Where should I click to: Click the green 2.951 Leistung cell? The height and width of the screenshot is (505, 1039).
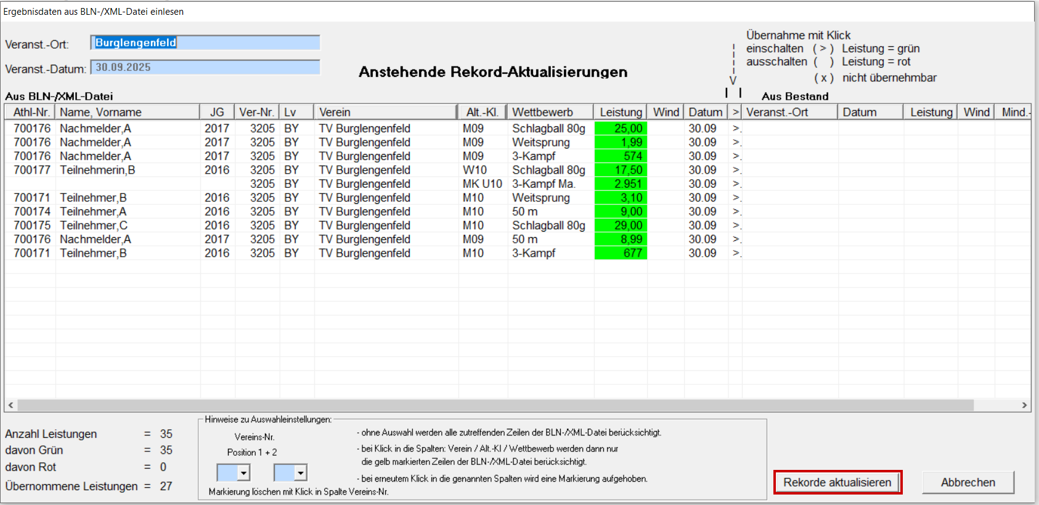[x=621, y=184]
